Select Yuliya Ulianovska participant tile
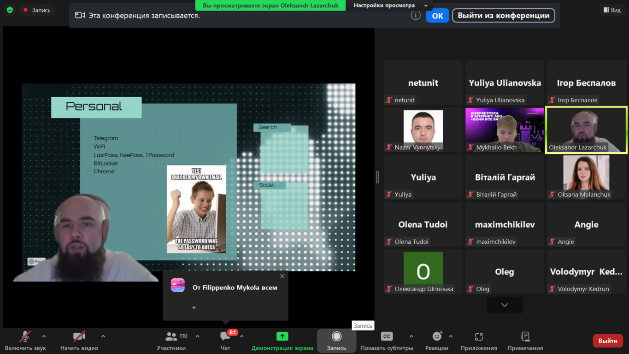Viewport: 629px width, 354px height. point(505,83)
